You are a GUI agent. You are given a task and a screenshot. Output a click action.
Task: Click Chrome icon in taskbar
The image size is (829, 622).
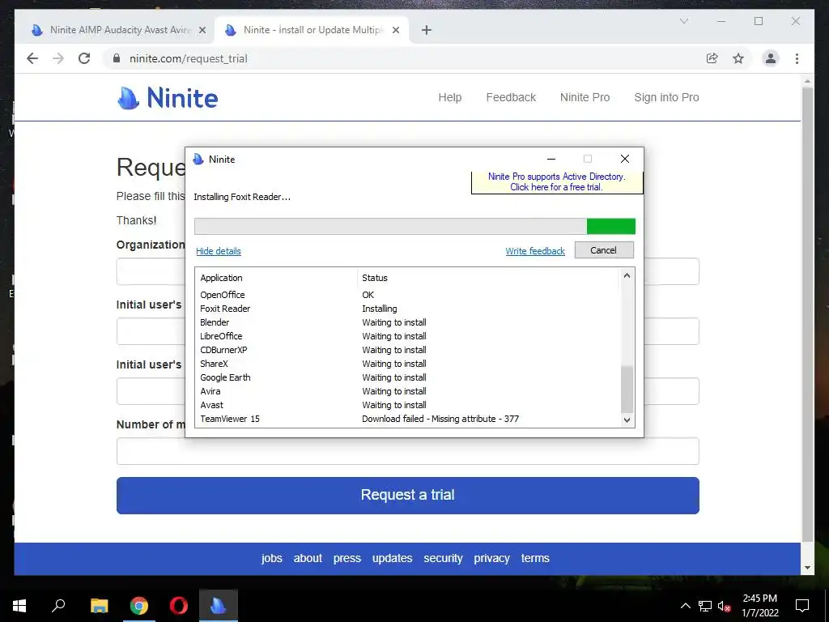(x=139, y=606)
